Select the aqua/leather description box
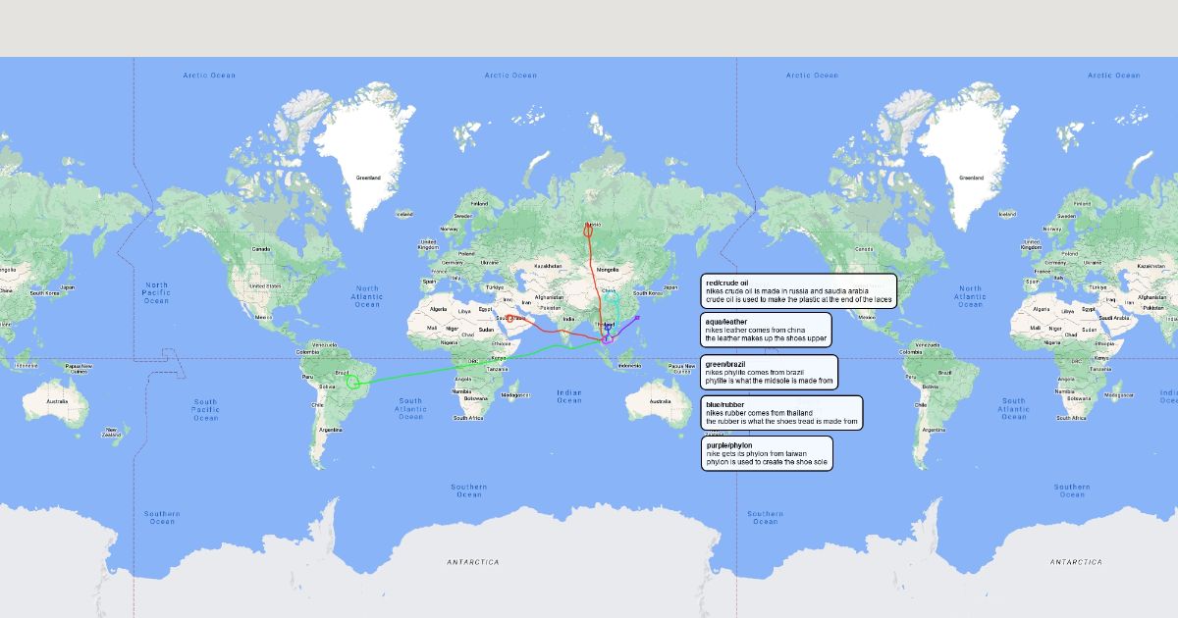The width and height of the screenshot is (1178, 618). point(766,330)
